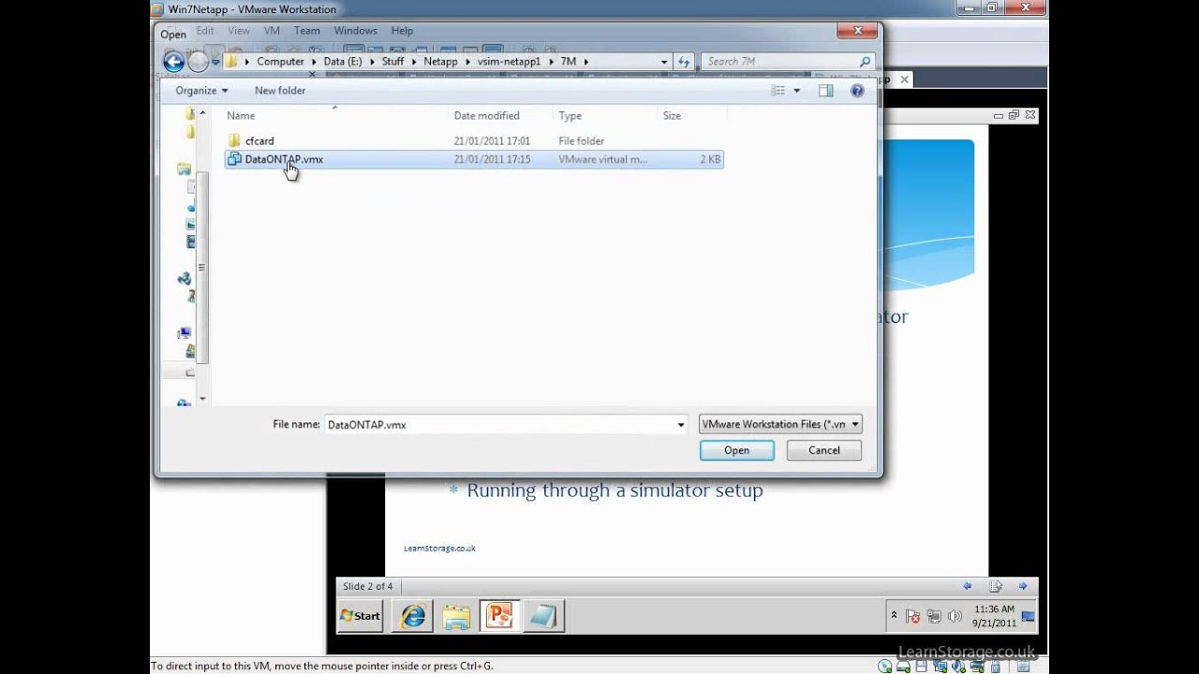Click the Cancel button
The height and width of the screenshot is (674, 1199).
pyautogui.click(x=824, y=450)
